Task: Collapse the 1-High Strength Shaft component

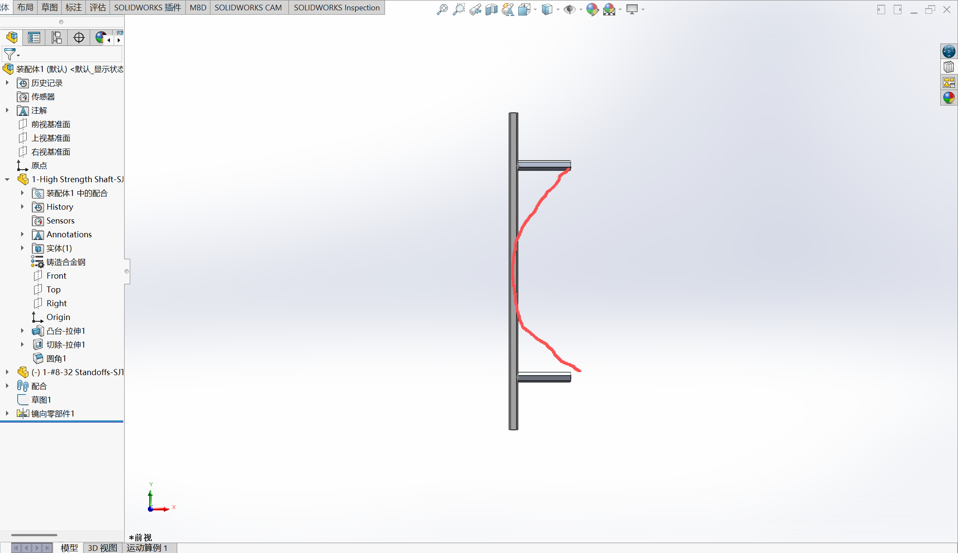Action: click(x=7, y=179)
